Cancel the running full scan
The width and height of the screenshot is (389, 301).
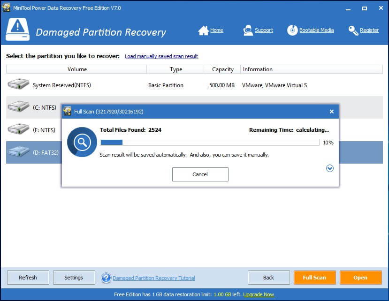[x=200, y=174]
